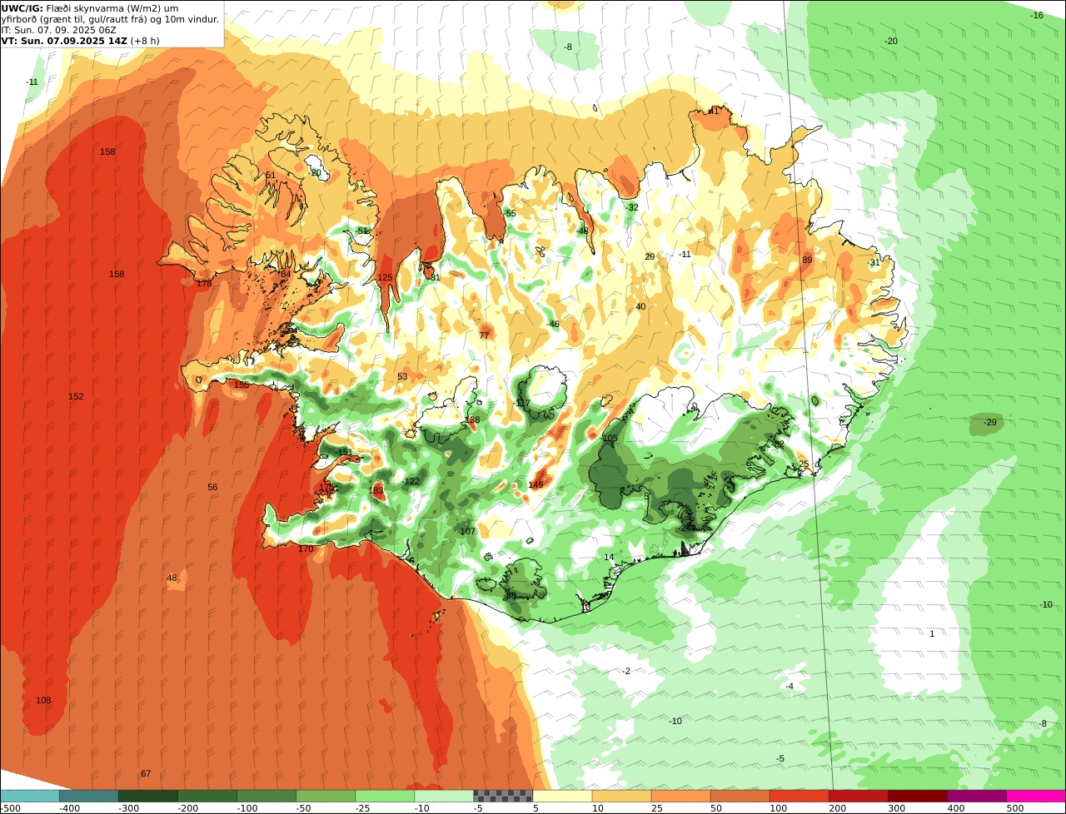Screen dimensions: 1066x814
Task: Select the '61' value in the Westfjords
Action: click(x=271, y=175)
